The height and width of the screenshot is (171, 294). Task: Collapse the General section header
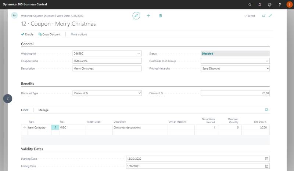pos(27,44)
